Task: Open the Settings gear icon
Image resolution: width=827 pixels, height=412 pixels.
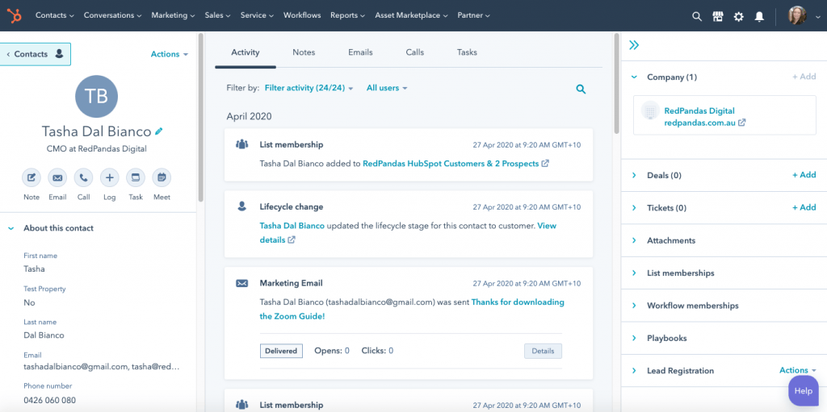Action: click(x=738, y=16)
